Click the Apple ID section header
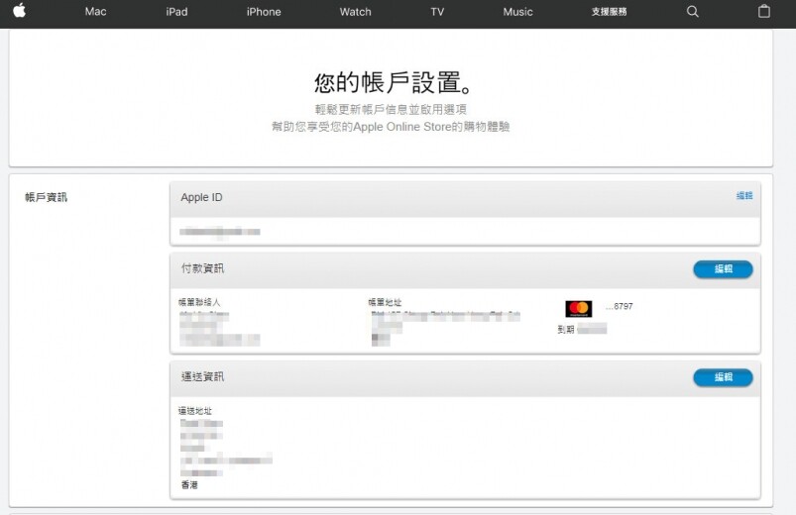The height and width of the screenshot is (515, 796). [201, 197]
